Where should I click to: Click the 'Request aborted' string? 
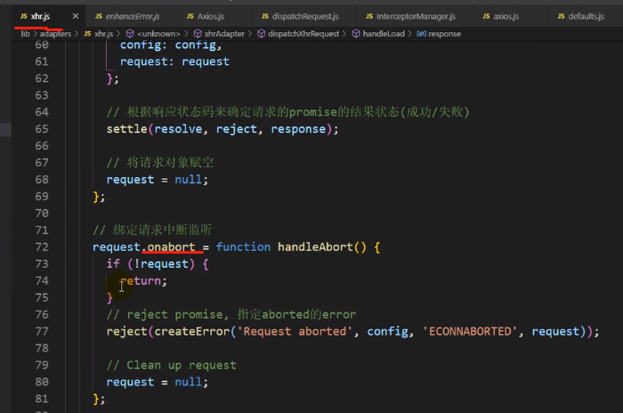pos(295,331)
